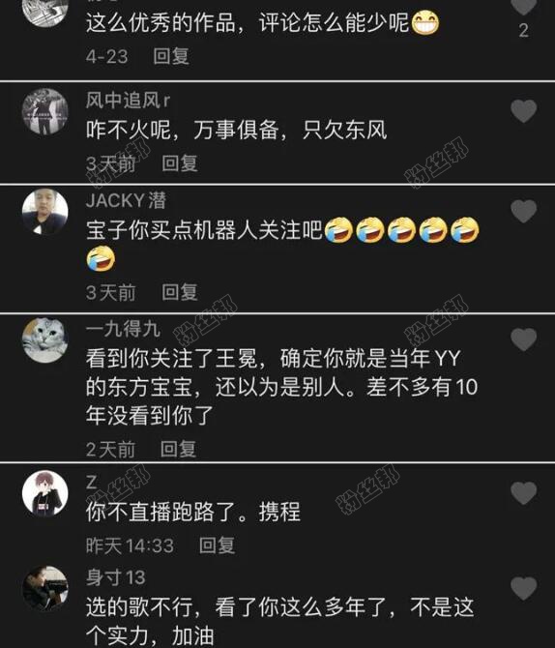Open 风中追风r's profile avatar

coord(44,111)
